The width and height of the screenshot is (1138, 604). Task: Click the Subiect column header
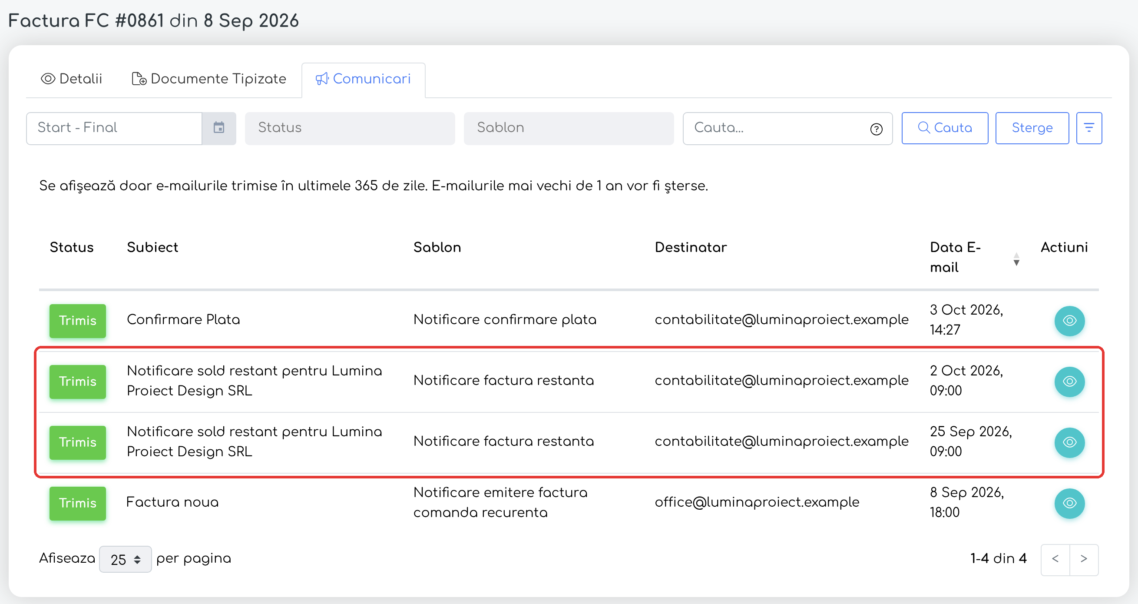click(x=152, y=247)
